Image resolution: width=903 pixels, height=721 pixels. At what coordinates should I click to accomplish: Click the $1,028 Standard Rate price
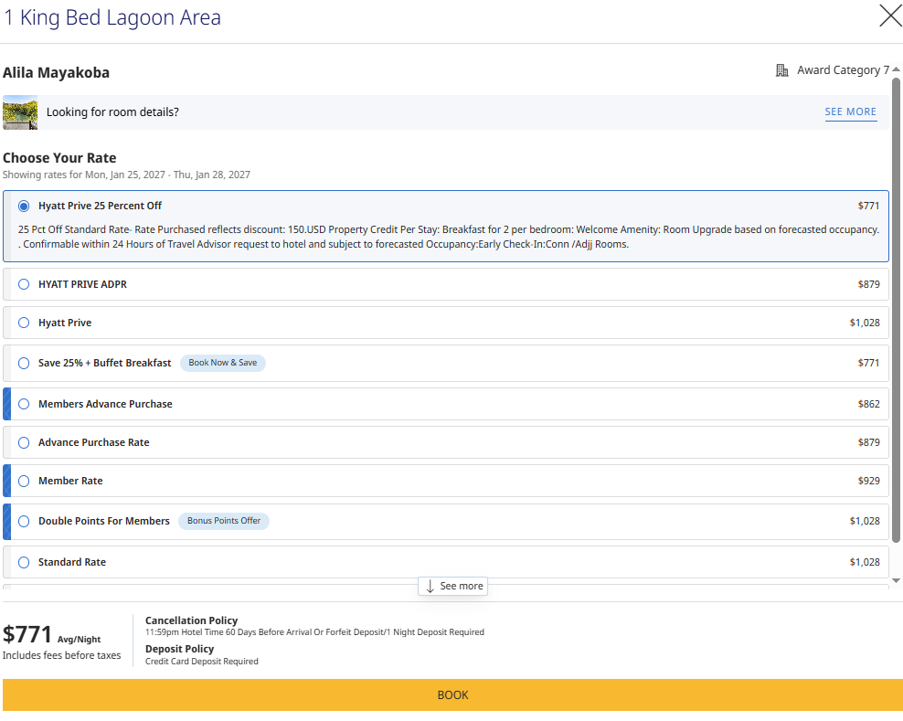point(865,562)
